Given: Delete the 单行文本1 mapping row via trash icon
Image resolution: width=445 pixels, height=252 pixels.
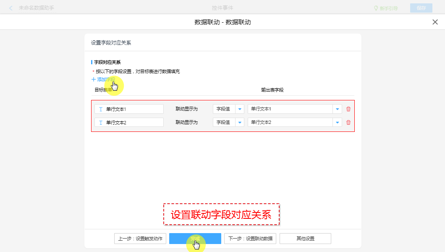Looking at the screenshot, I should click(348, 109).
